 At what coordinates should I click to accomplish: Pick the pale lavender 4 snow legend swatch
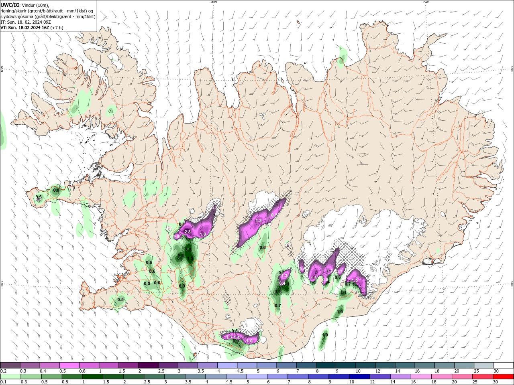[226, 365]
